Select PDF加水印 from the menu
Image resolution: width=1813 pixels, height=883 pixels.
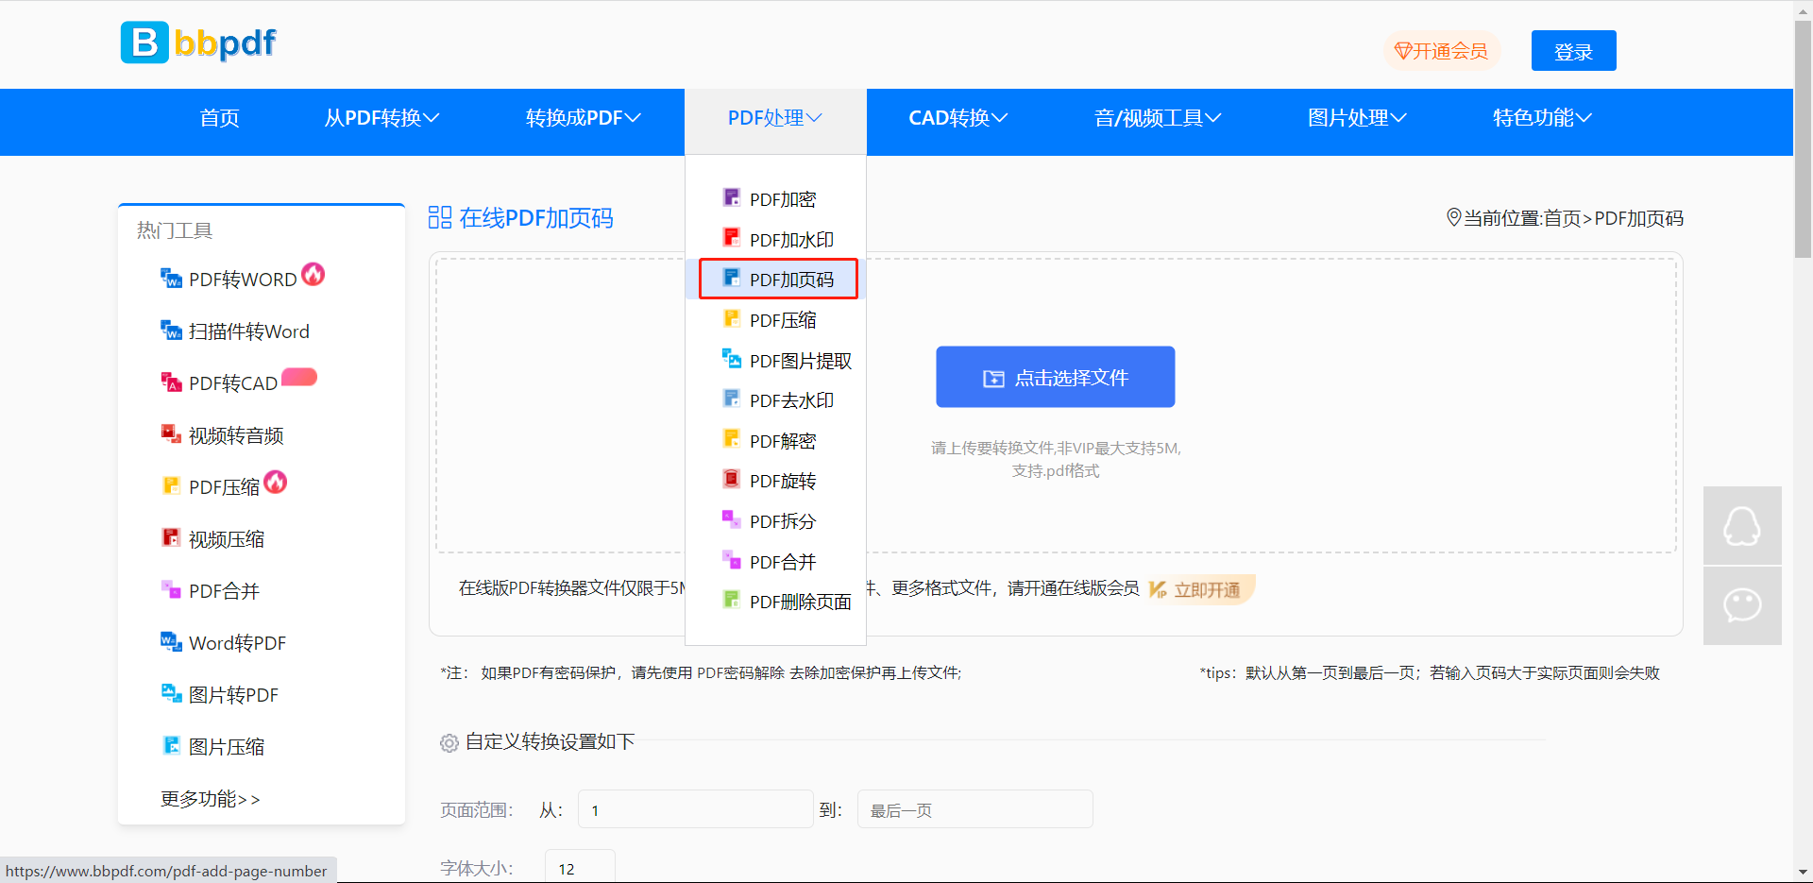coord(790,240)
